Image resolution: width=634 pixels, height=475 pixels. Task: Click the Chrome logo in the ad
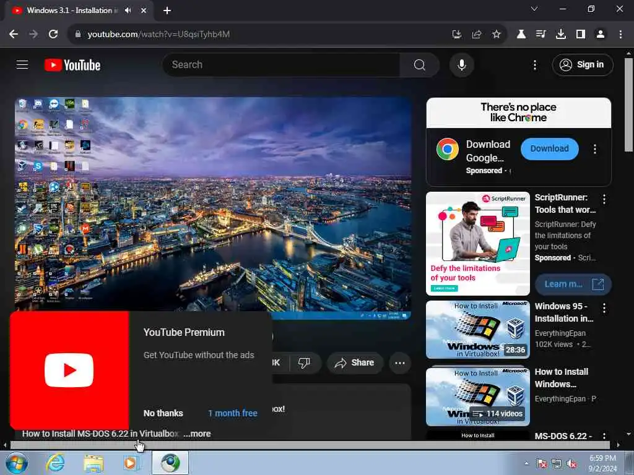pyautogui.click(x=448, y=149)
